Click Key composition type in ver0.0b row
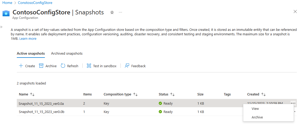The width and height of the screenshot is (301, 131). click(106, 112)
